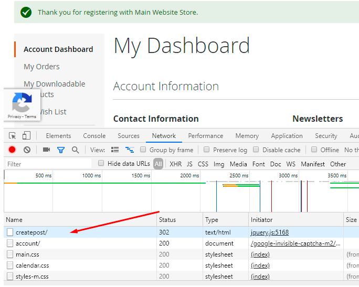359x287 pixels.
Task: Click the capture screenshots camera icon
Action: click(46, 150)
